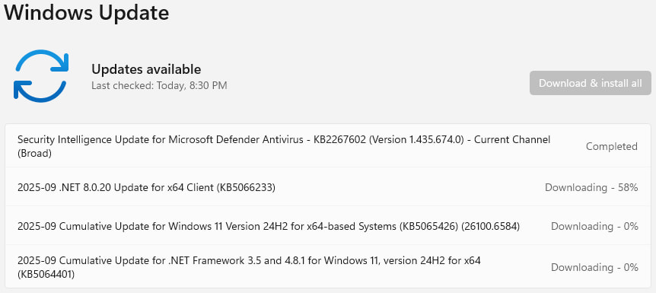656x293 pixels.
Task: Click the Downloading - 0% status for KB5065426
Action: [x=594, y=227]
